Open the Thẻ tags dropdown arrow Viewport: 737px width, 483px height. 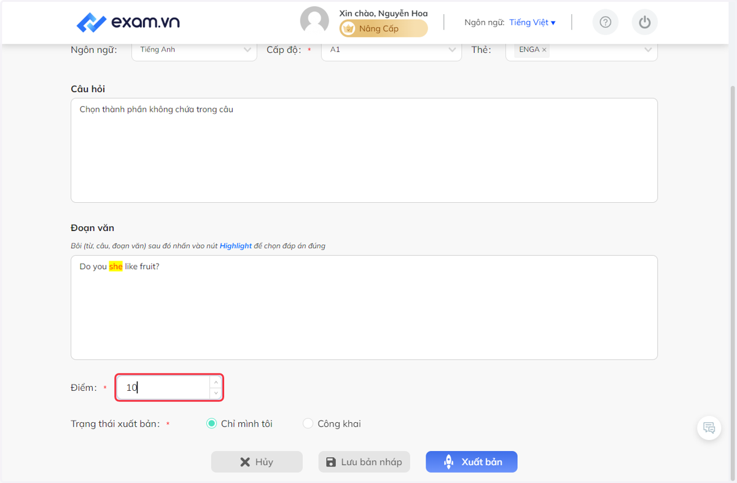point(648,50)
